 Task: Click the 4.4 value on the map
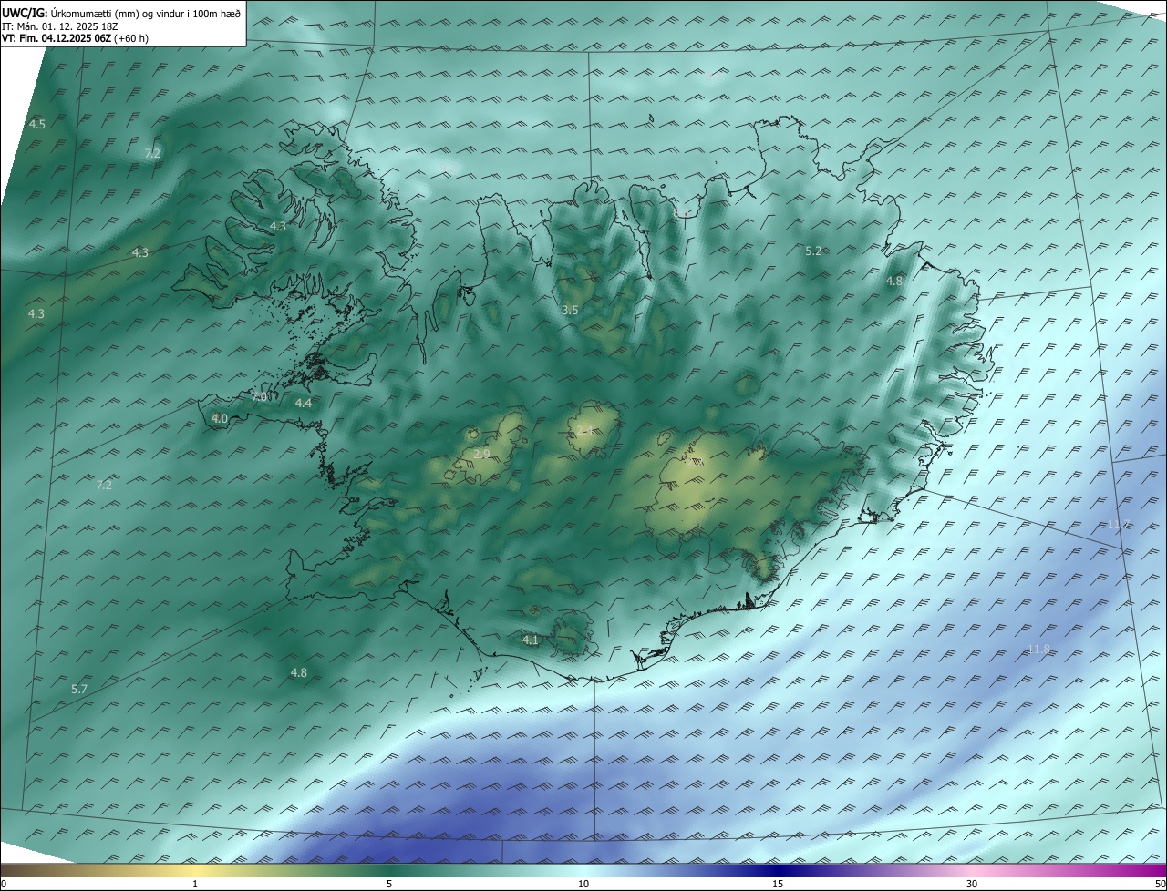pyautogui.click(x=304, y=403)
